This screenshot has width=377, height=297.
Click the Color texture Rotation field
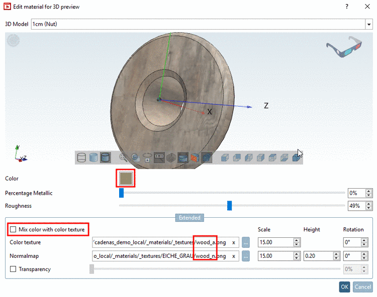(x=352, y=242)
